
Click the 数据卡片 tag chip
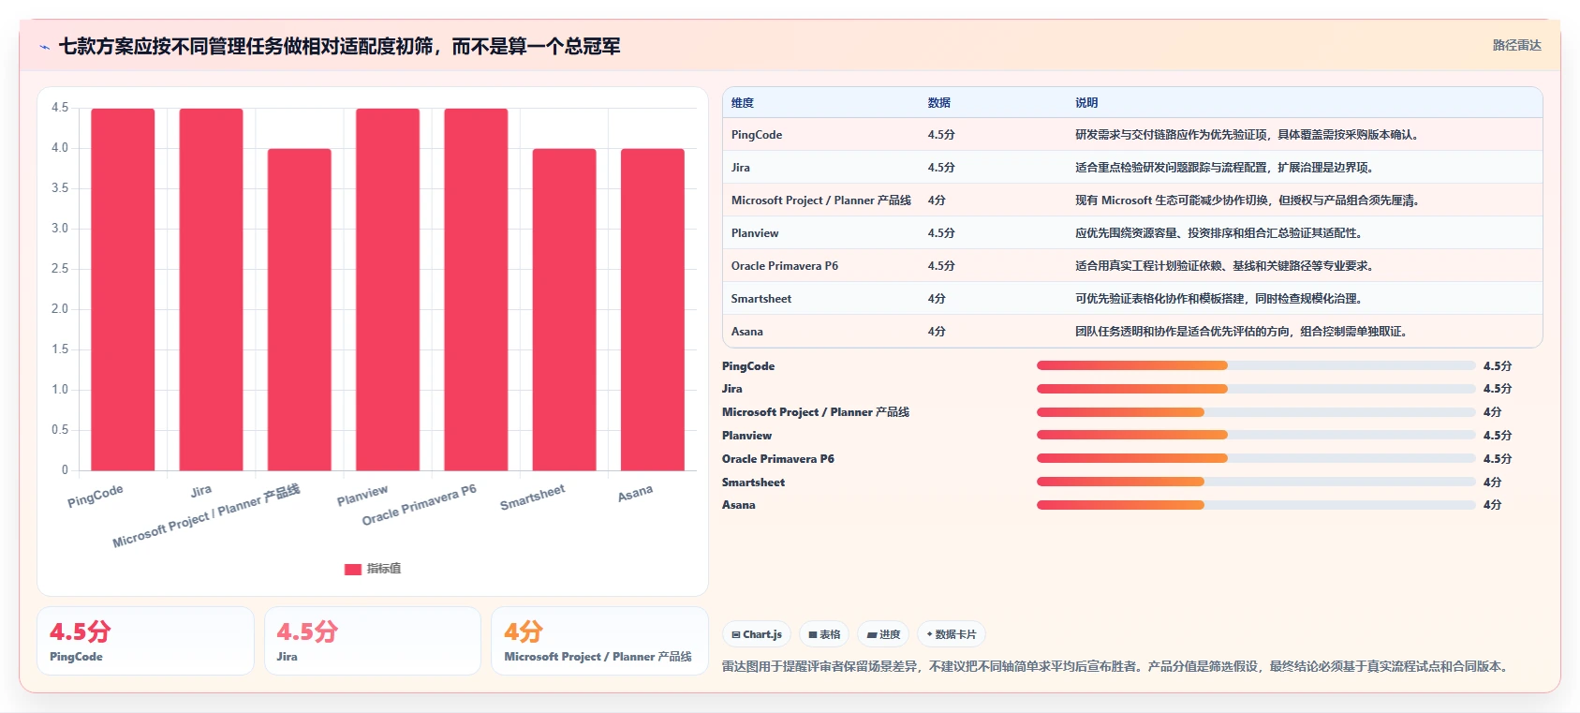[x=952, y=634]
